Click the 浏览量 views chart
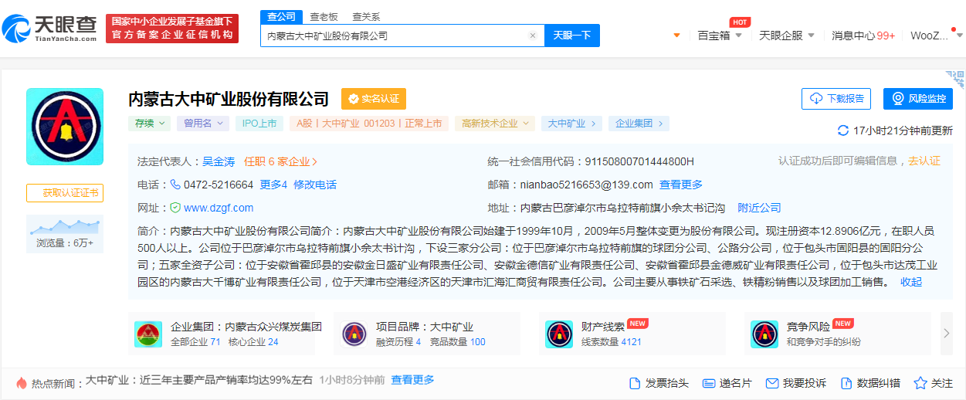The height and width of the screenshot is (400, 966). 65,234
